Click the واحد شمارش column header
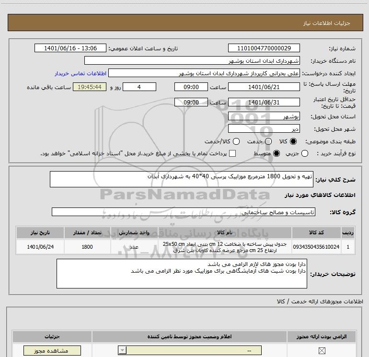The image size is (369, 357). (134, 232)
